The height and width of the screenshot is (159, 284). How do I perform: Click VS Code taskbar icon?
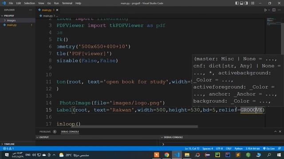pos(177,155)
